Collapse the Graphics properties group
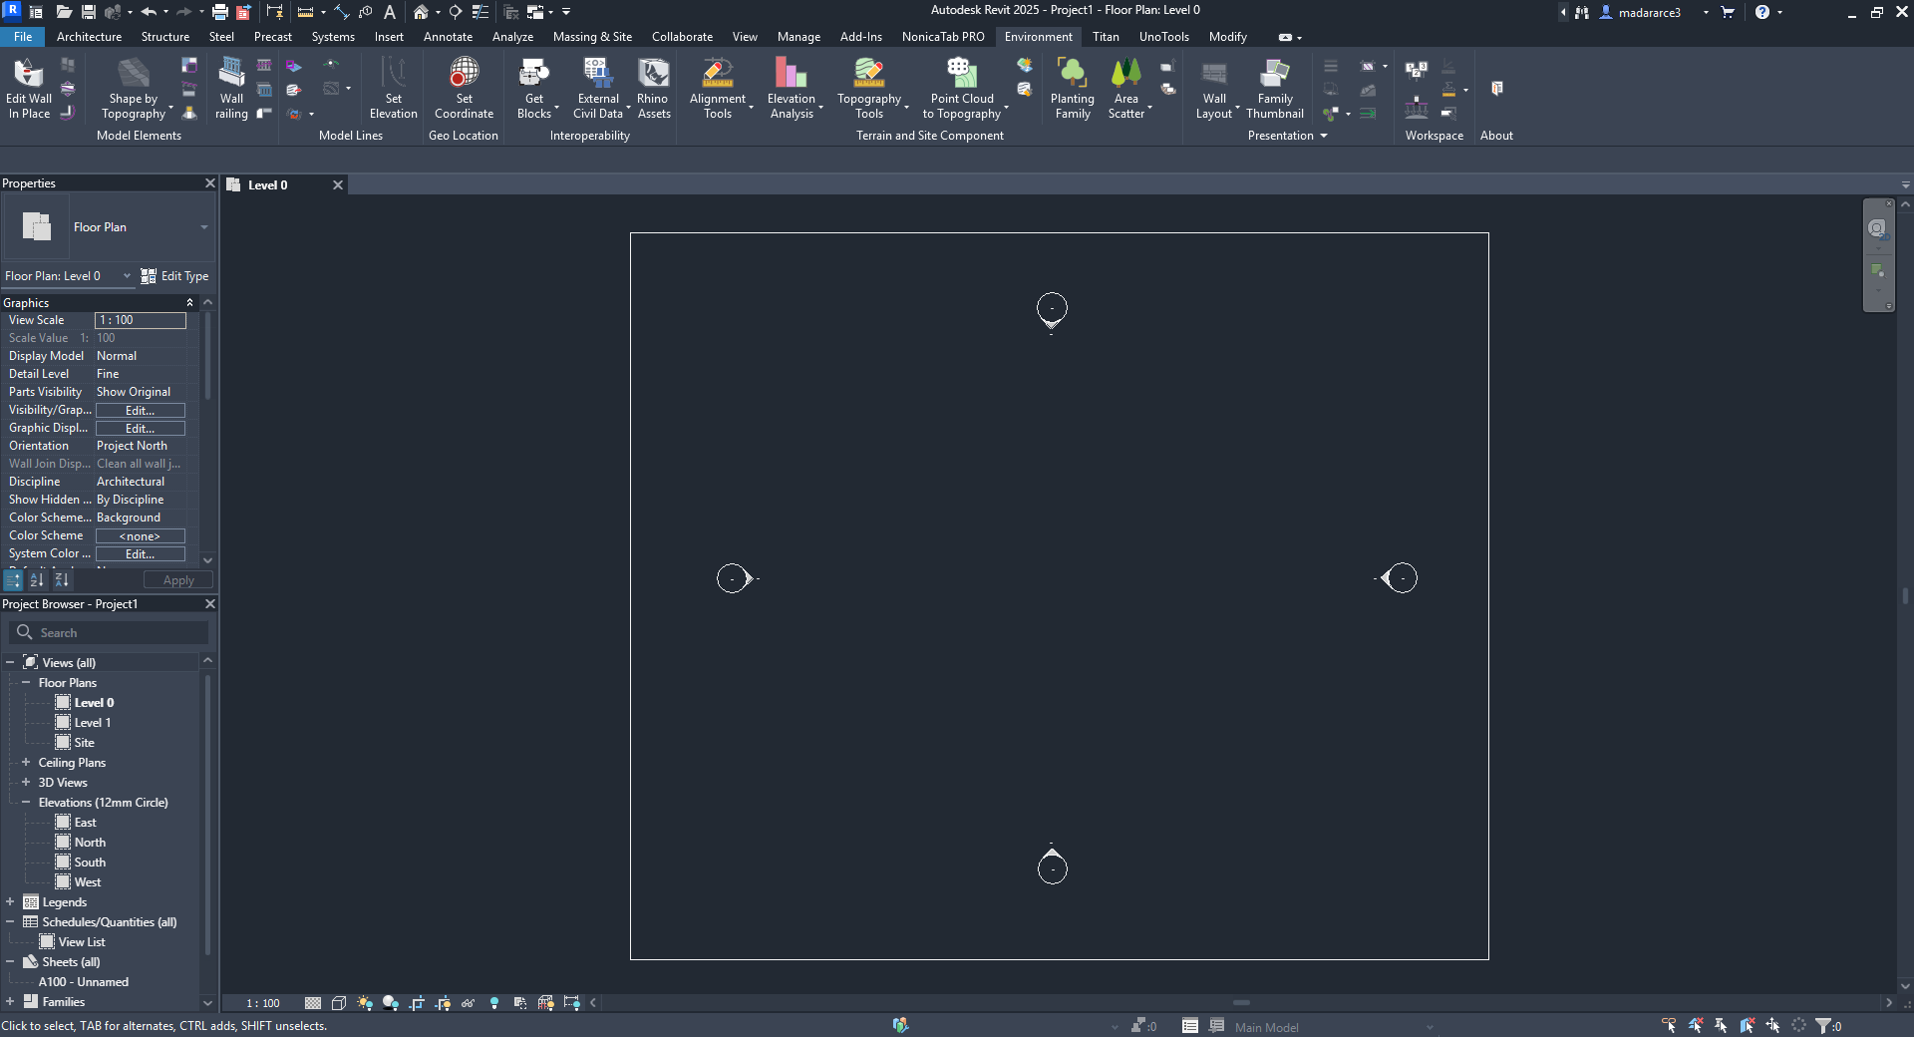This screenshot has height=1037, width=1914. [x=189, y=303]
